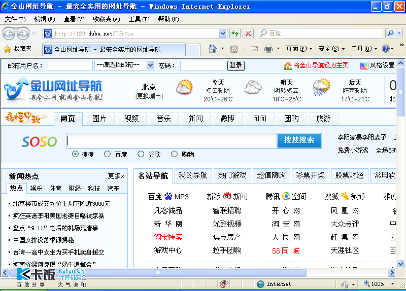
Task: Open the zoom level dropdown arrow
Action: pos(392,284)
